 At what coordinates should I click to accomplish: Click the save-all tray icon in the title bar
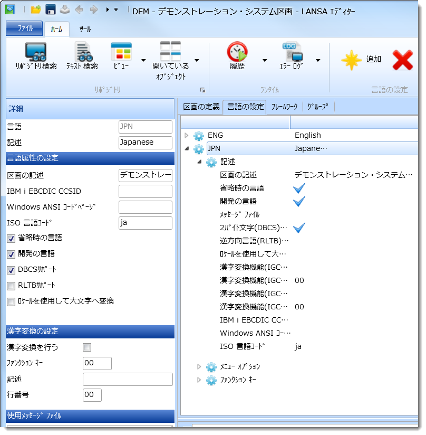65,10
